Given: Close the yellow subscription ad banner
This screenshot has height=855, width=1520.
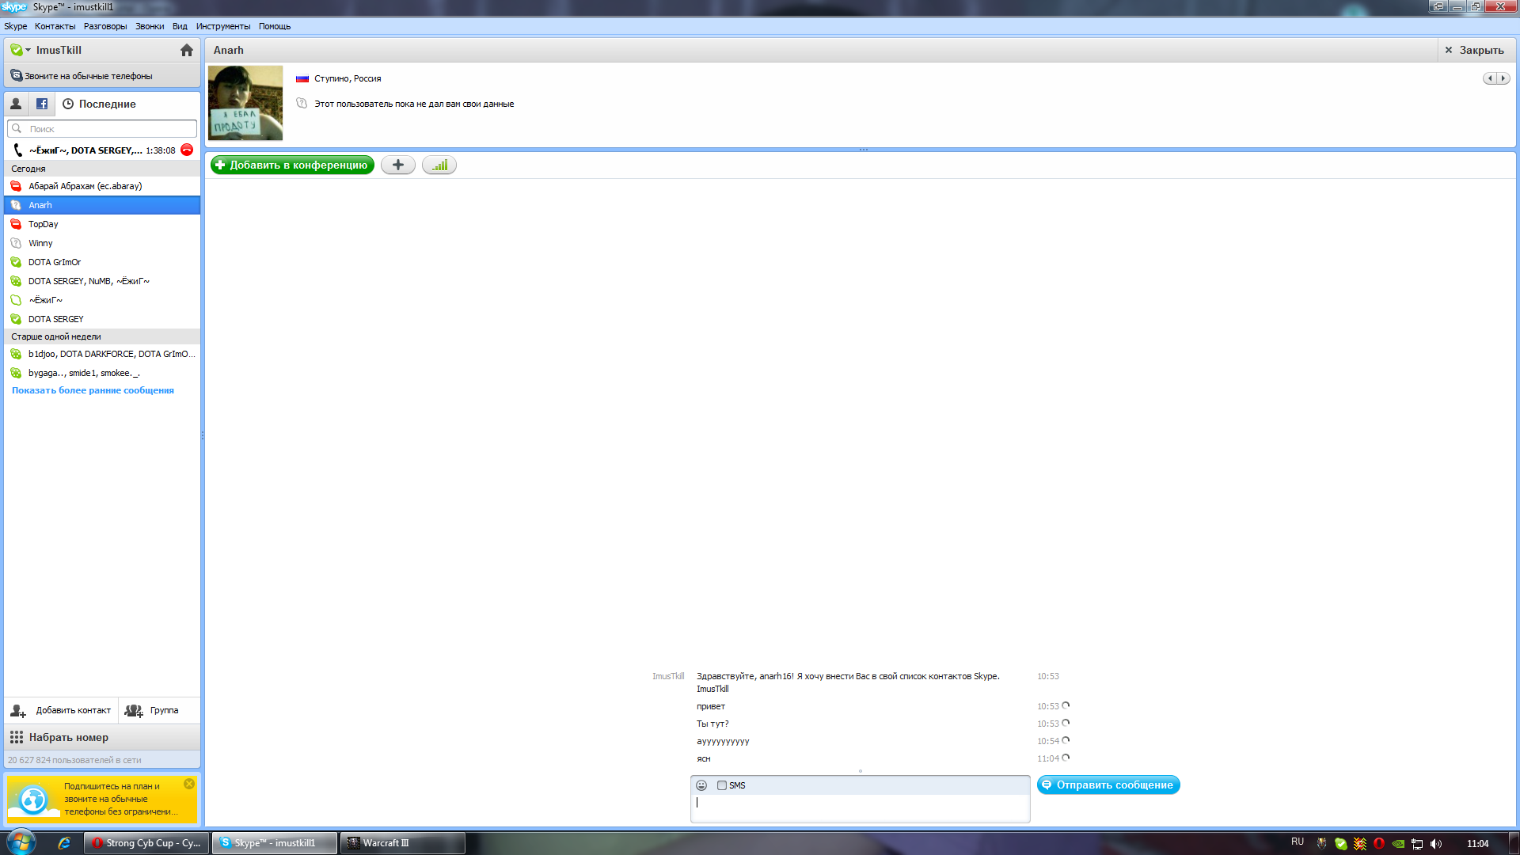Looking at the screenshot, I should tap(189, 784).
